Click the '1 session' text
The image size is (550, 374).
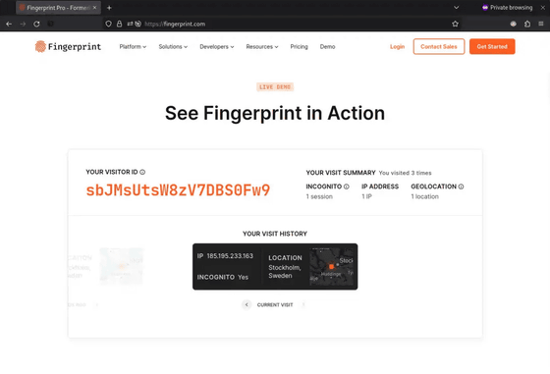[x=319, y=196]
